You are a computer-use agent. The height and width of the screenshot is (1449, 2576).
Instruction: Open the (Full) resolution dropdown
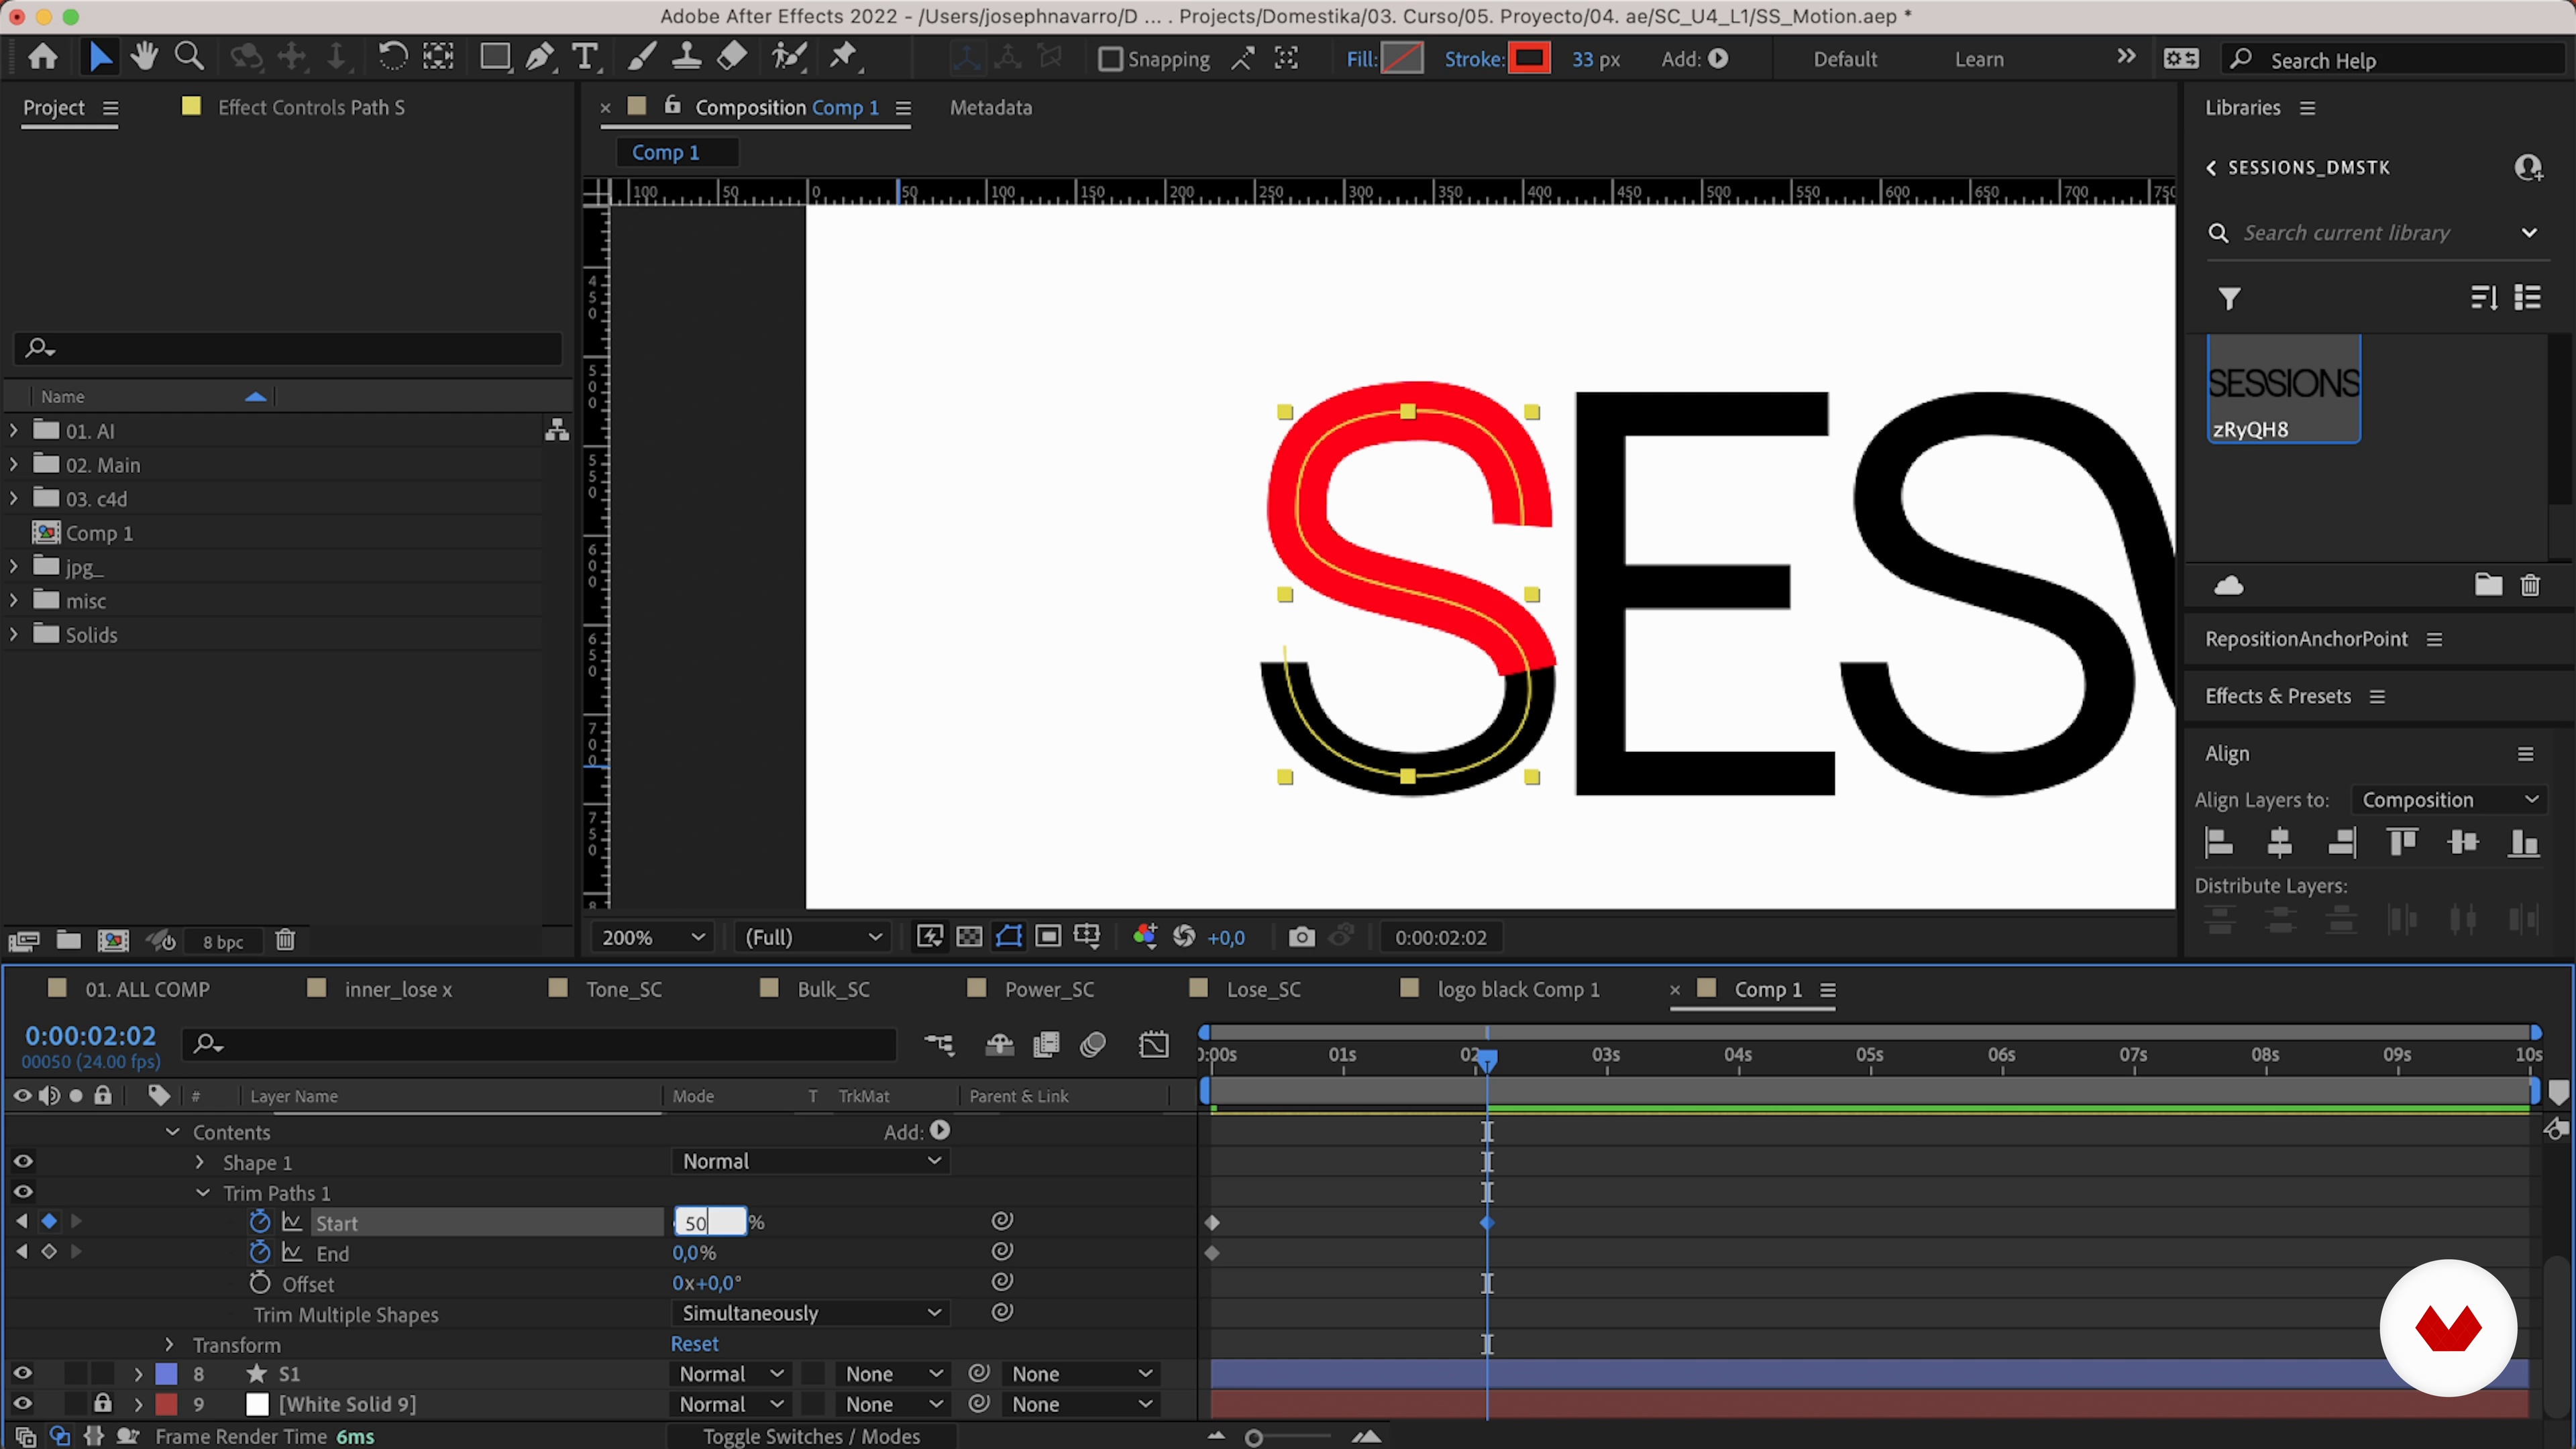[x=811, y=937]
